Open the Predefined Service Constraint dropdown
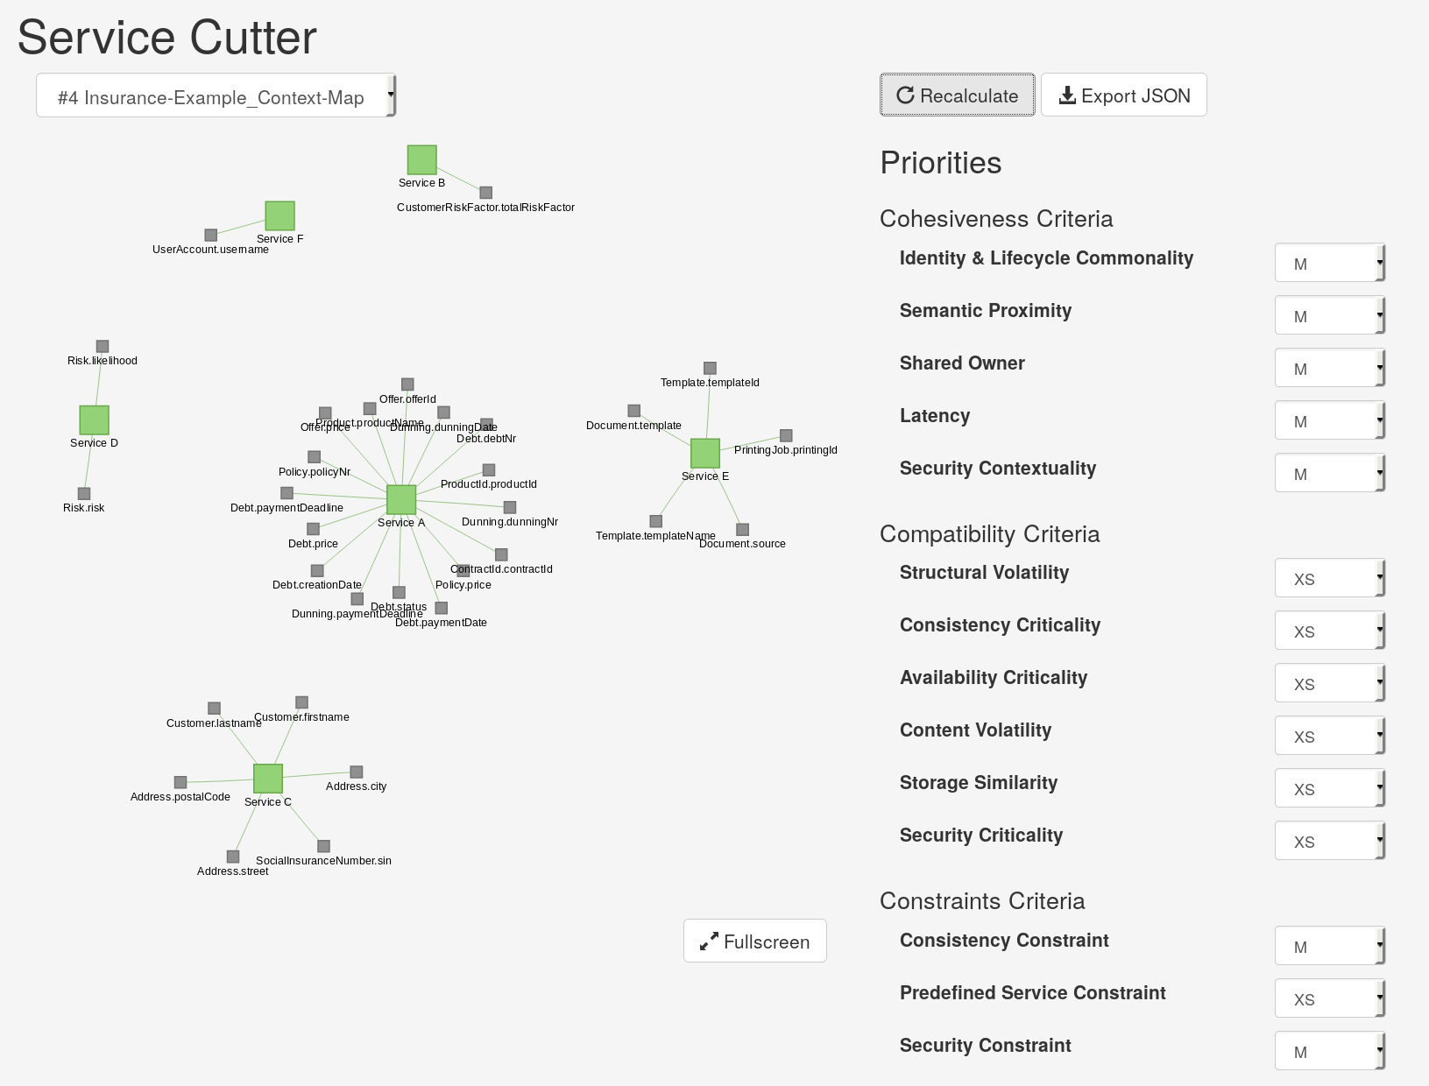1429x1086 pixels. [x=1330, y=998]
